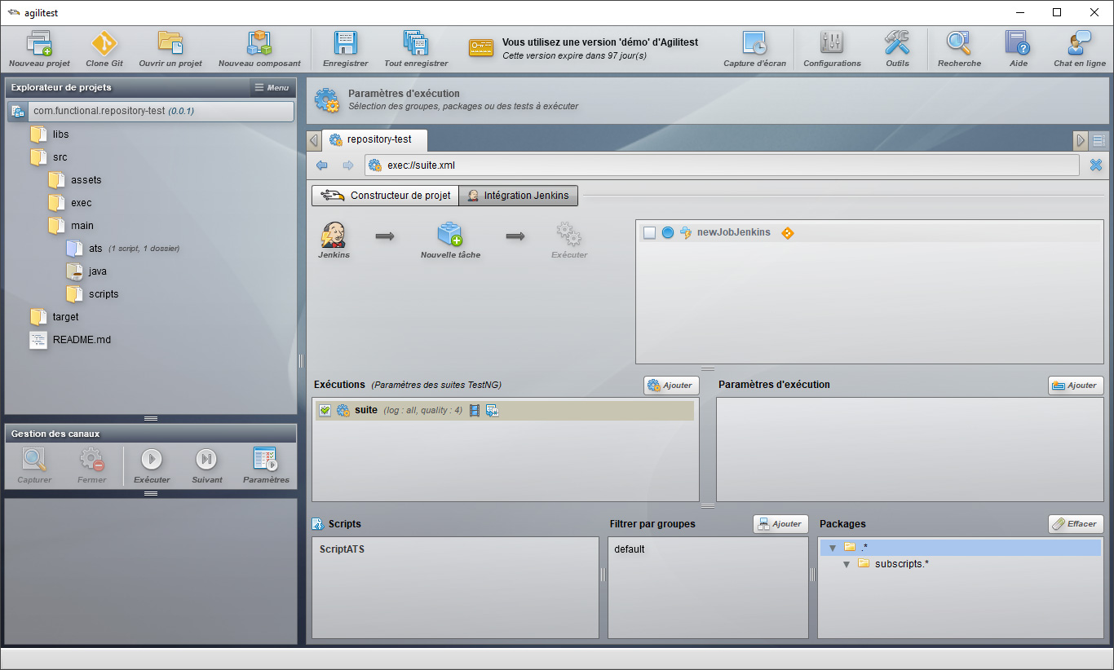
Task: Select the newJobJenkins job name
Action: (734, 232)
